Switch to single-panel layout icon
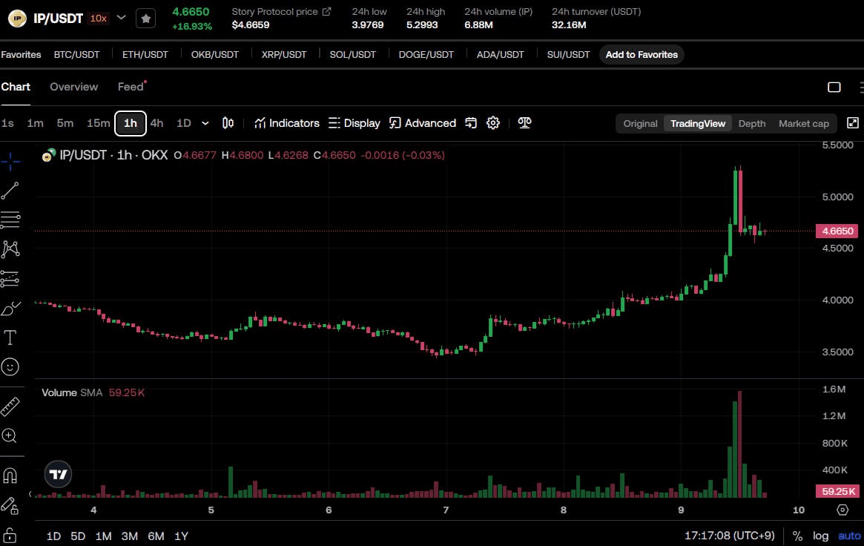The height and width of the screenshot is (546, 864). [834, 87]
